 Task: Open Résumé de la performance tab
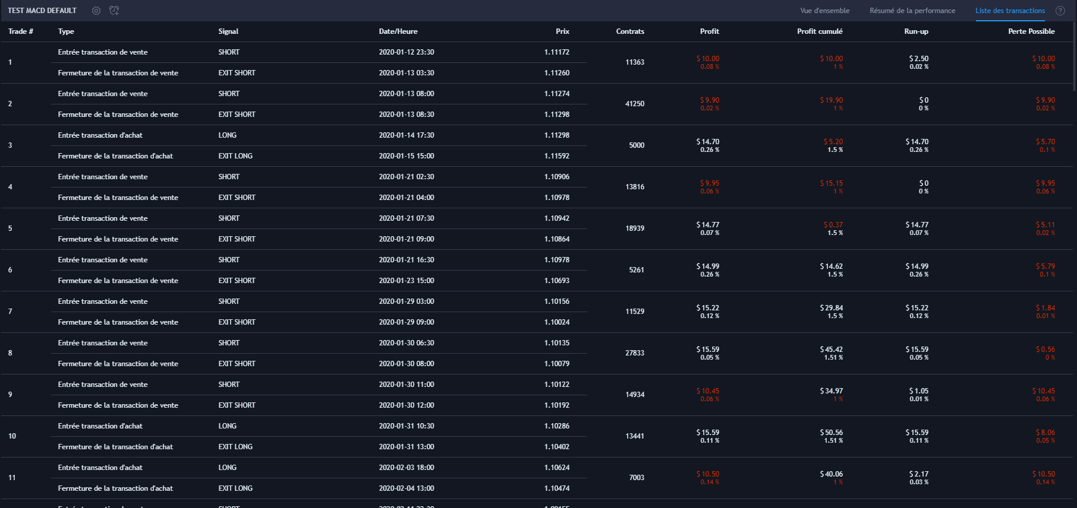click(x=912, y=11)
